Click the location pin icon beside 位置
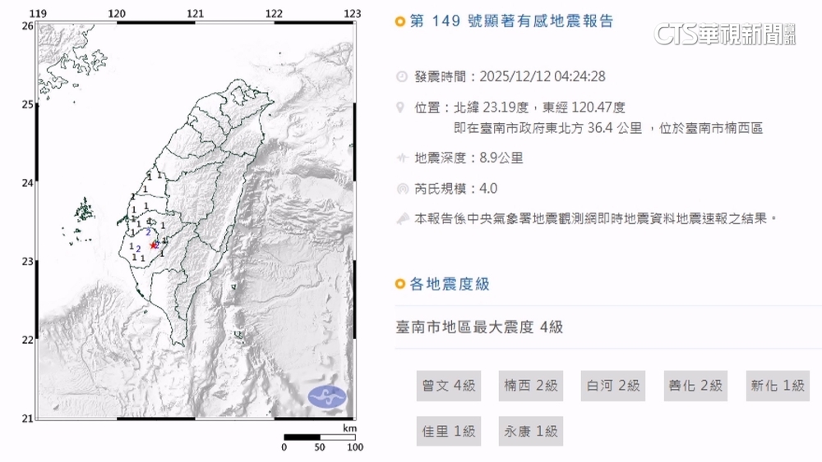Viewport: 822px width, 462px height. pos(400,107)
